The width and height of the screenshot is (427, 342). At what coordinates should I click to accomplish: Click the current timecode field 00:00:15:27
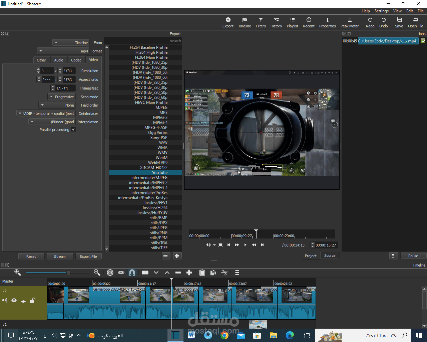pos(326,245)
